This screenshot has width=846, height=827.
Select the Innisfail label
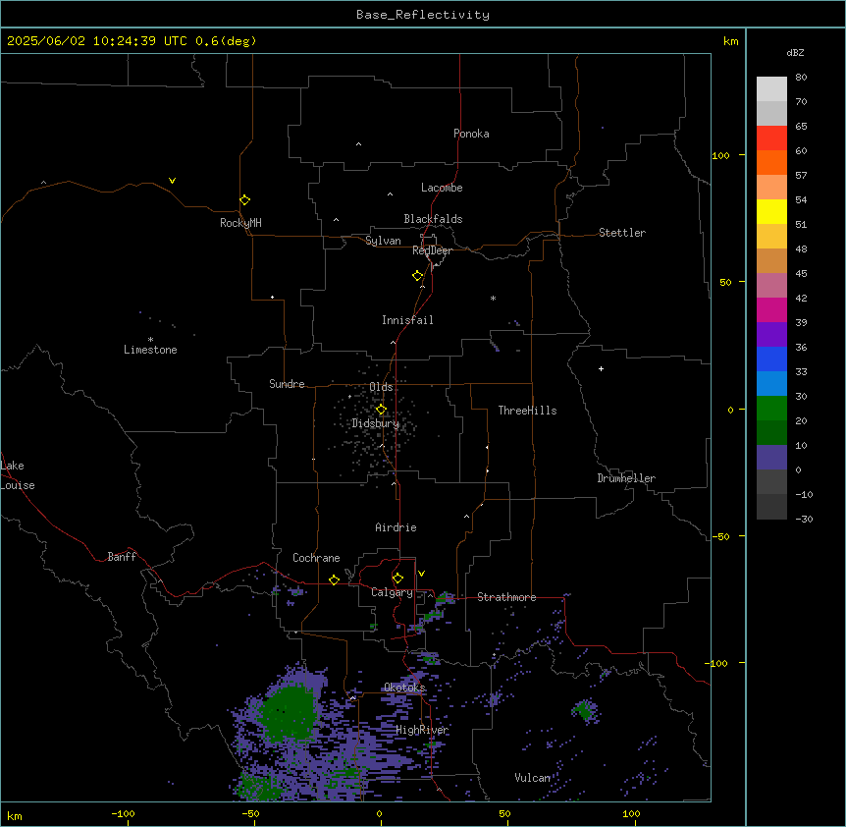coord(407,320)
